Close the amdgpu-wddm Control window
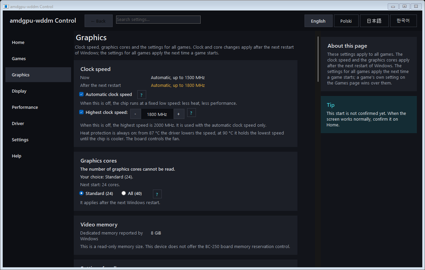 pyautogui.click(x=416, y=6)
